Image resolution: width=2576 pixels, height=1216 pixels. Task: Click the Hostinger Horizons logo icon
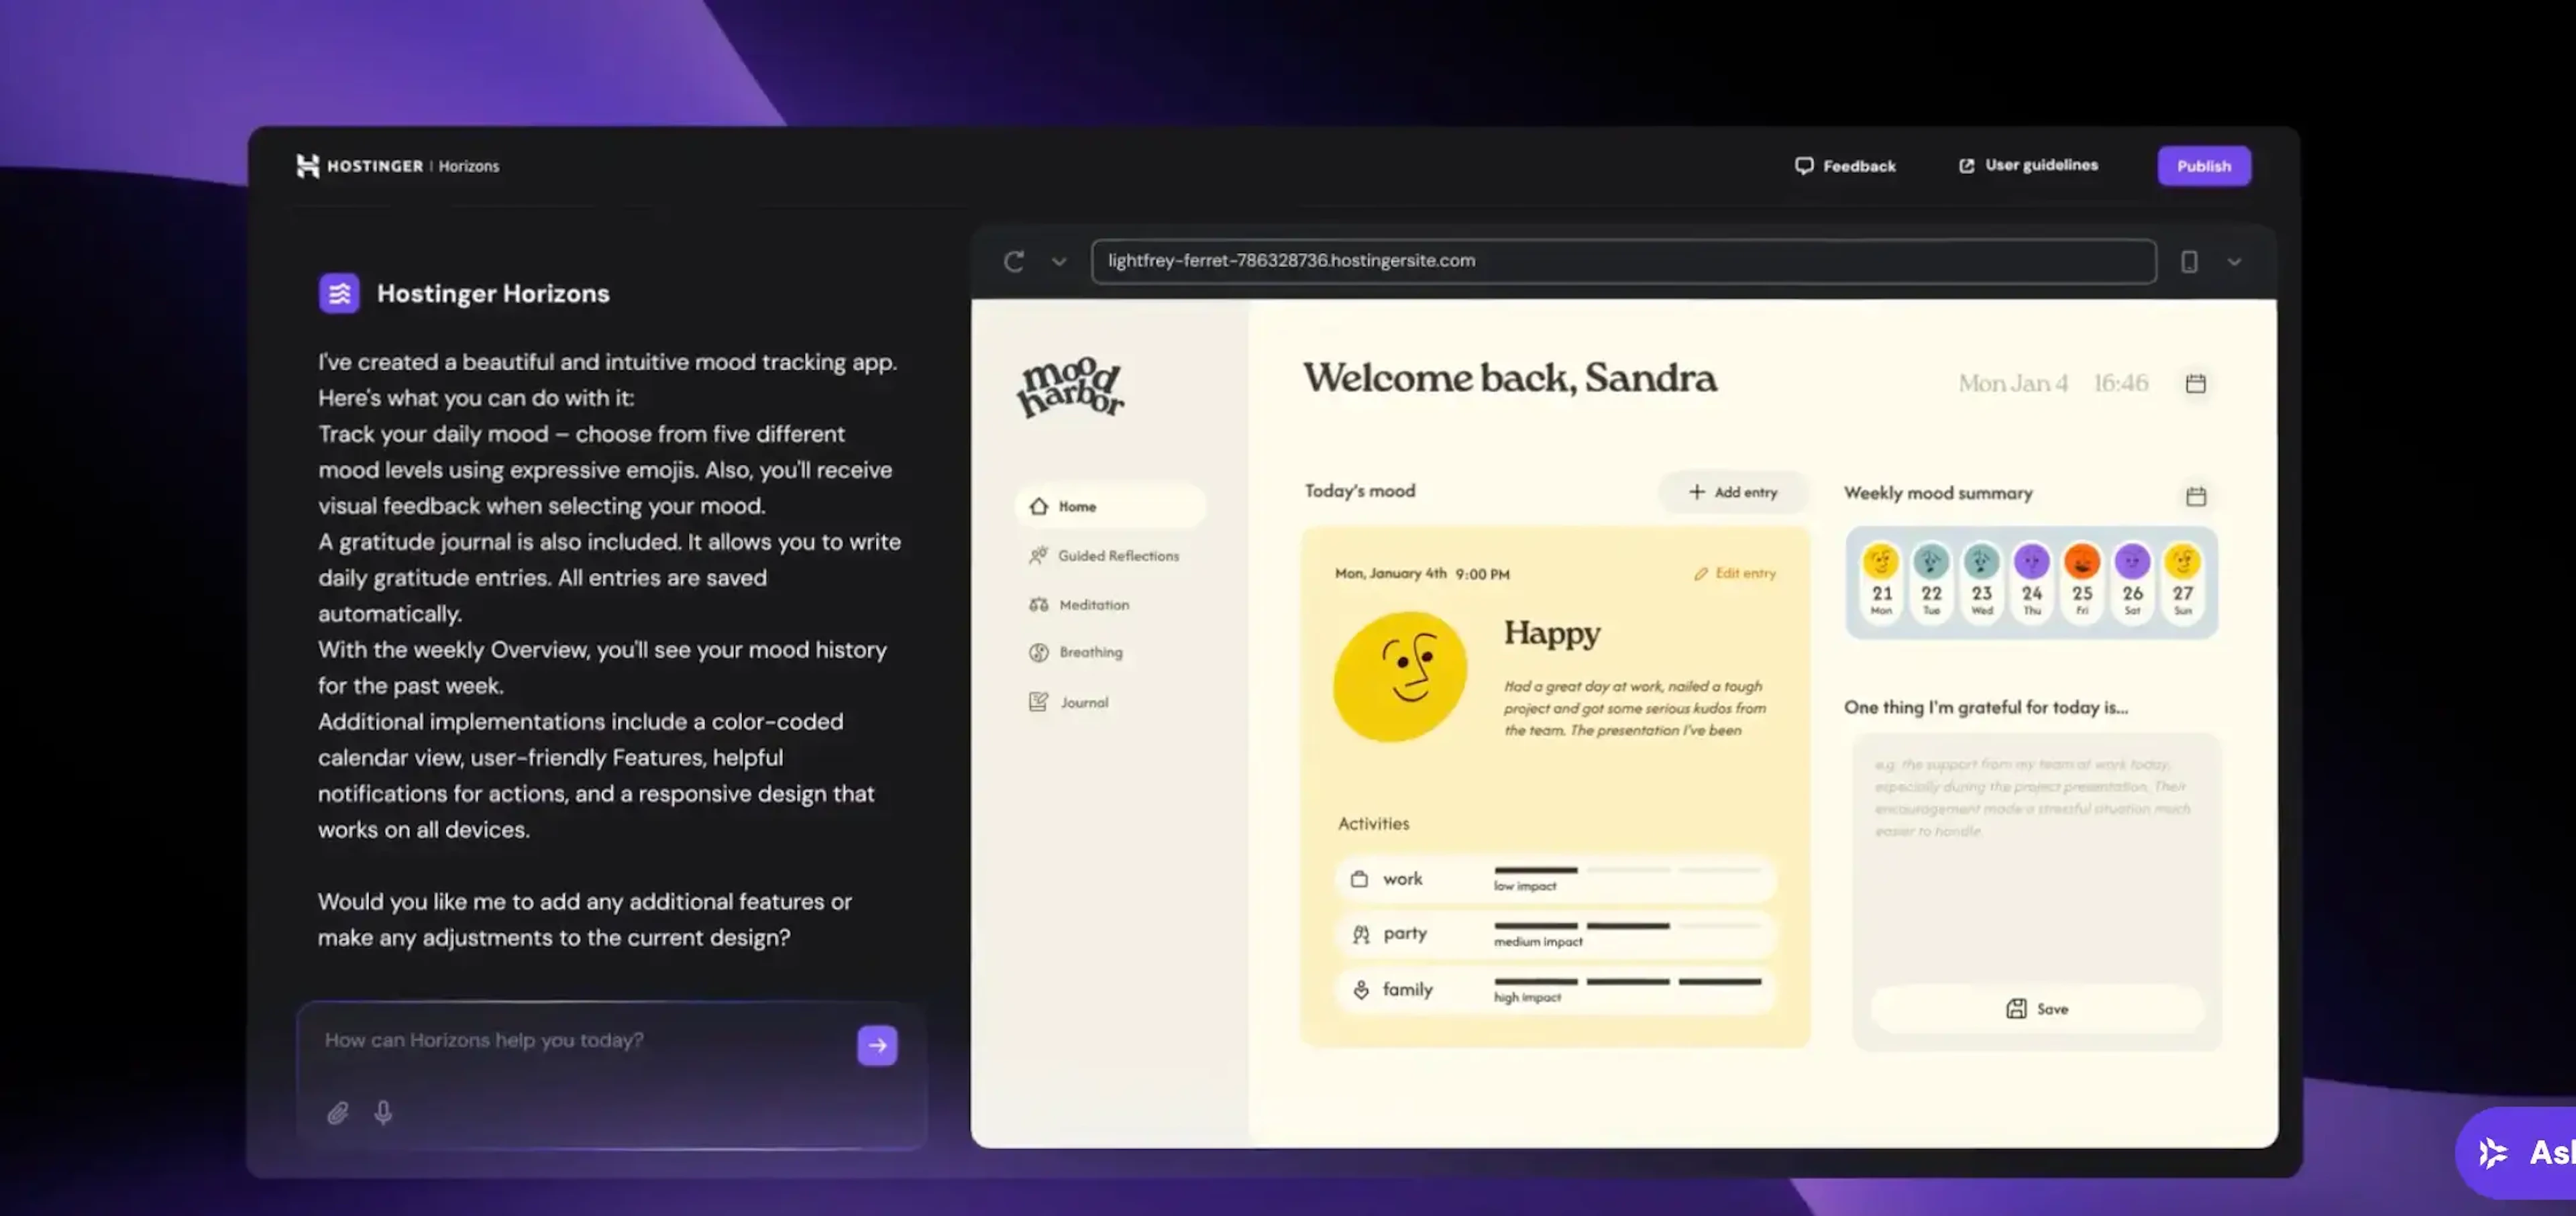point(339,292)
